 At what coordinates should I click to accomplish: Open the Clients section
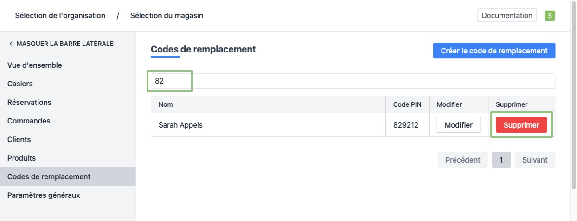coord(19,139)
